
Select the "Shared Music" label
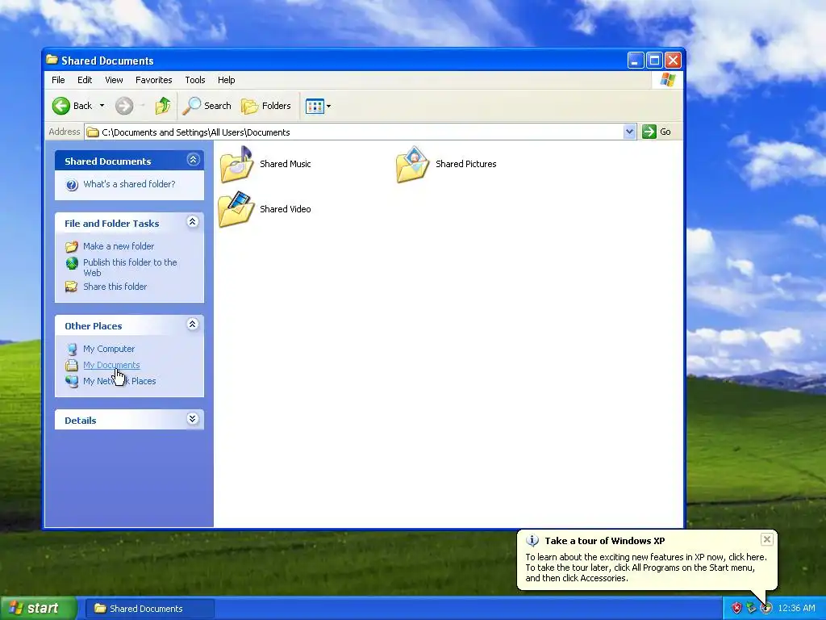[x=285, y=164]
